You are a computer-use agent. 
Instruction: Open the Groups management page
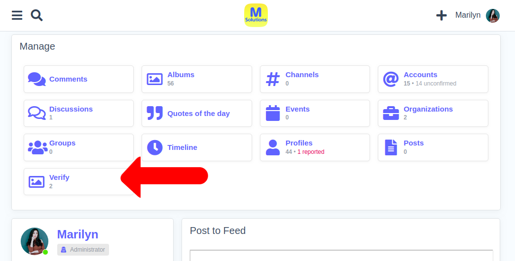pos(62,143)
